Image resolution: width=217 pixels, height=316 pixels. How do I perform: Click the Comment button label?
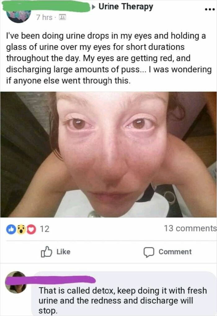[175, 252]
